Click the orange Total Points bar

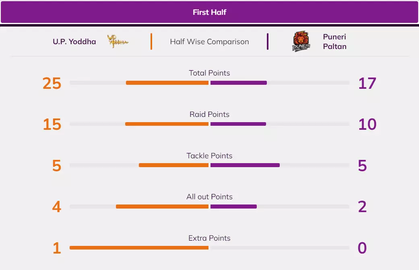click(x=167, y=83)
